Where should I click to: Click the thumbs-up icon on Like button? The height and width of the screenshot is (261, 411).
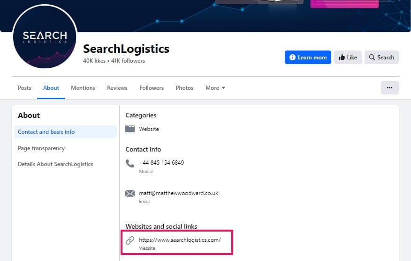[342, 58]
